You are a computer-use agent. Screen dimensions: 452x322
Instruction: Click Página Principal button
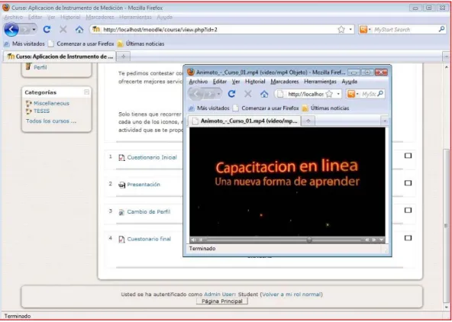click(222, 301)
